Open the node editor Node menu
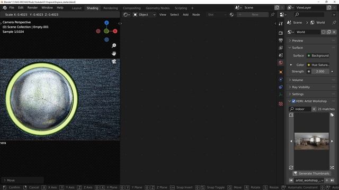The height and width of the screenshot is (190, 339). [x=196, y=15]
